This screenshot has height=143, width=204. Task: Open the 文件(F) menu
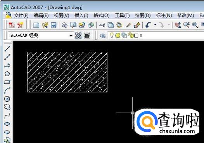21,15
